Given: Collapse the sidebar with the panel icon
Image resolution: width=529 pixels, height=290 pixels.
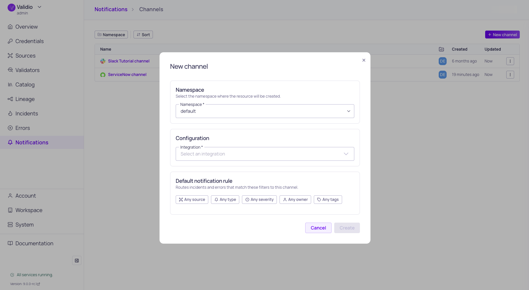Looking at the screenshot, I should click(x=77, y=260).
